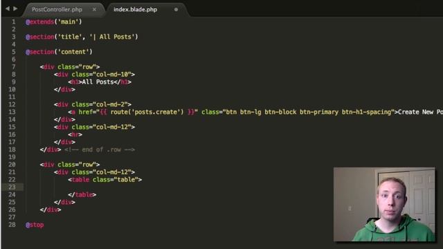Select the index.blade.php tab
Screen dimensions: 443x249
(x=135, y=9)
